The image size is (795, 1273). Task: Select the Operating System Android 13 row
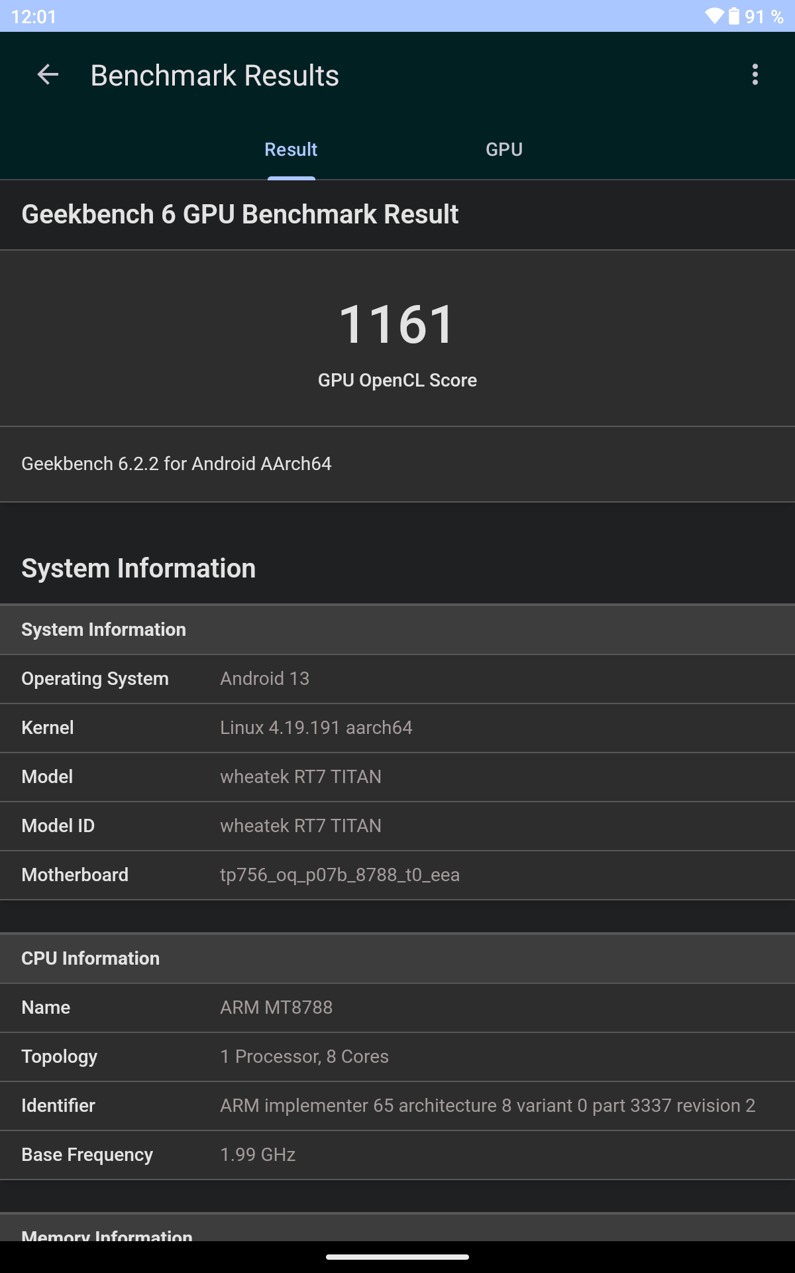pos(397,679)
